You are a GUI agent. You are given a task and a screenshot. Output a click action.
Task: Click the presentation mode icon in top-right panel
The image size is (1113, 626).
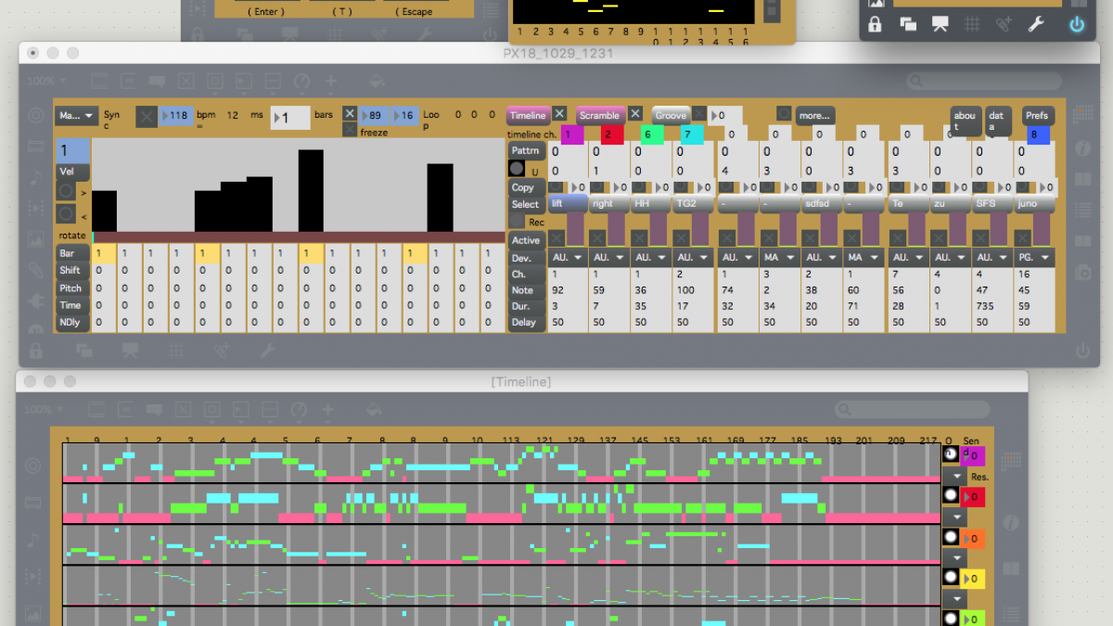pyautogui.click(x=940, y=25)
